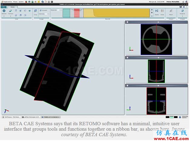Switch to the Home ribbon tab
The width and height of the screenshot is (190, 141).
[12, 7]
